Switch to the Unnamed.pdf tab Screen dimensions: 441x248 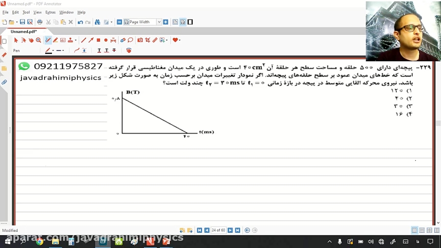click(24, 31)
